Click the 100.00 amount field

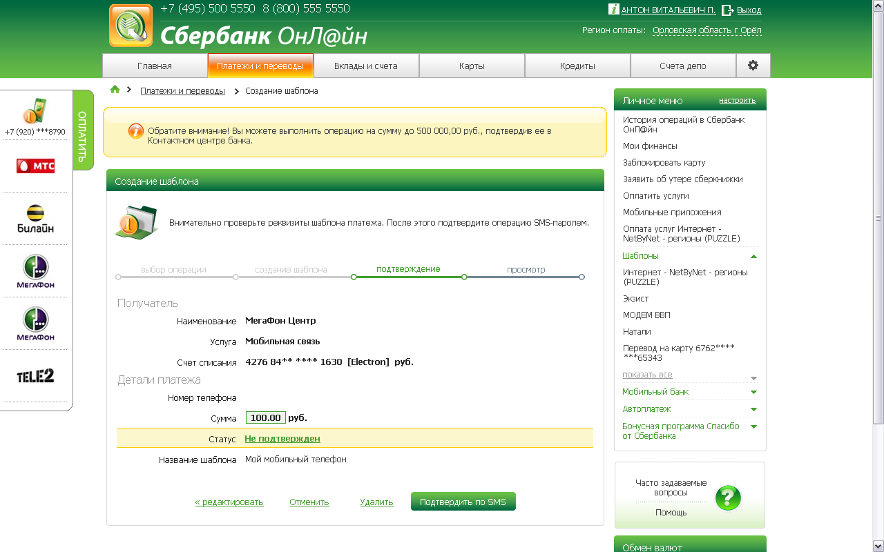tap(266, 417)
